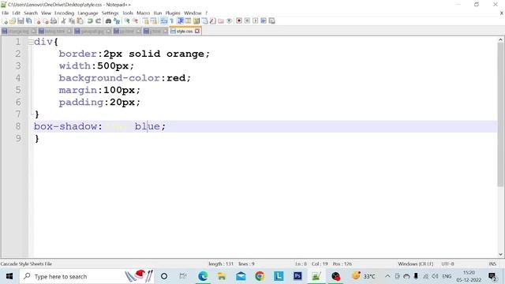Start macro recording with red Record icon
This screenshot has width=505, height=284.
tap(239, 21)
